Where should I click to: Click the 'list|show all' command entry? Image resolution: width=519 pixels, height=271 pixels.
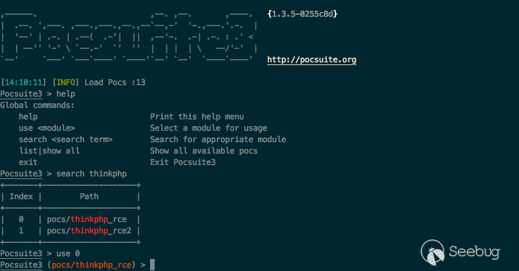(x=50, y=151)
